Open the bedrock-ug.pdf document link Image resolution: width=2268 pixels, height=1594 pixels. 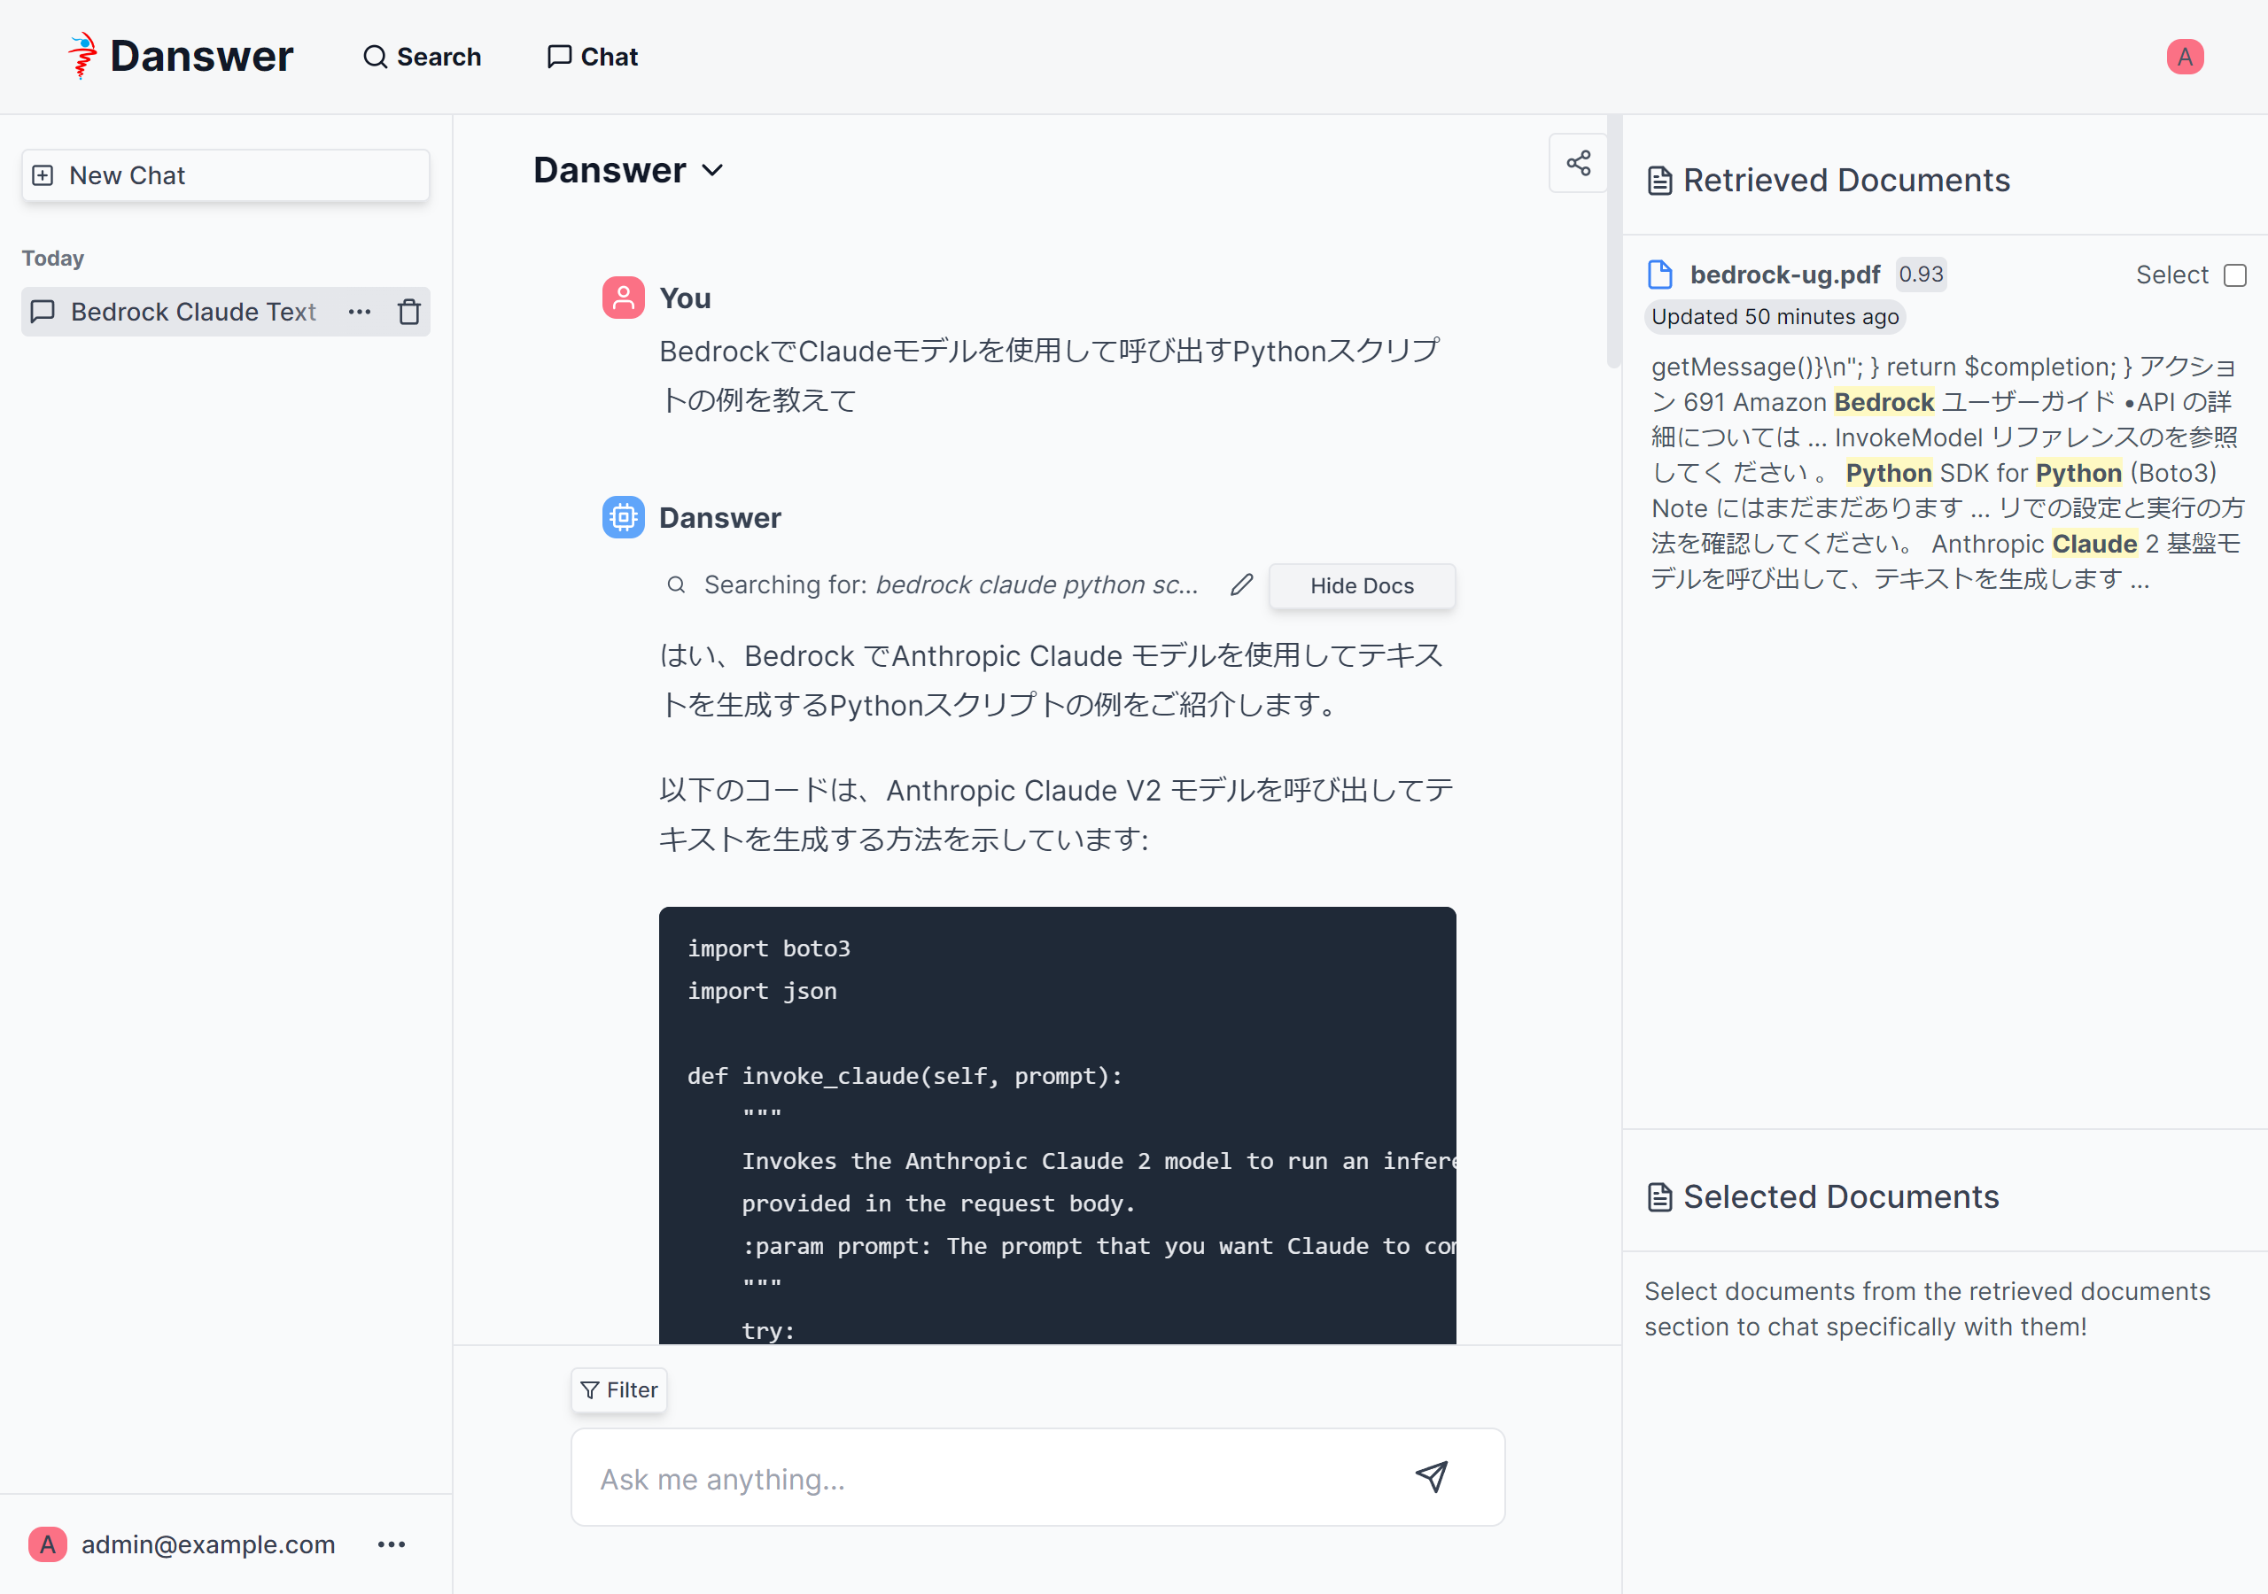point(1784,275)
